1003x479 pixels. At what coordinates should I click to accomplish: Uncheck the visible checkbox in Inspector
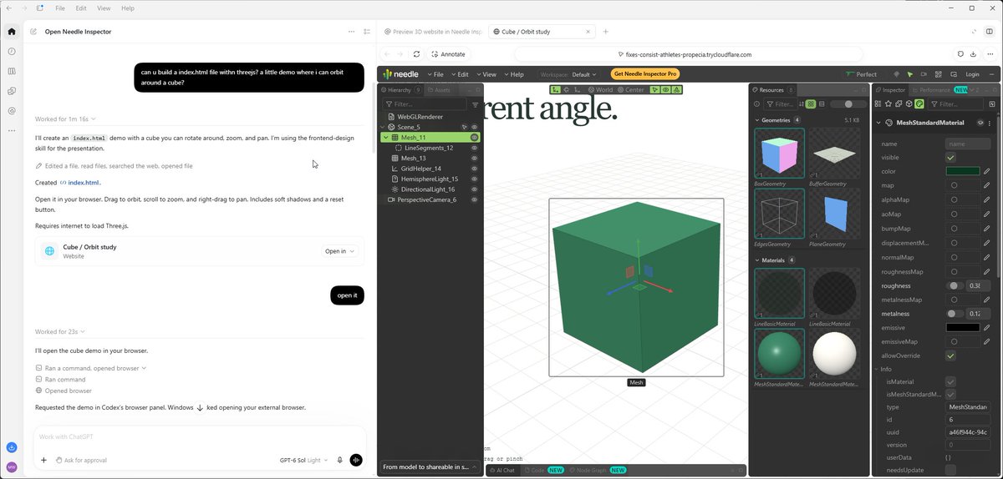(x=950, y=158)
